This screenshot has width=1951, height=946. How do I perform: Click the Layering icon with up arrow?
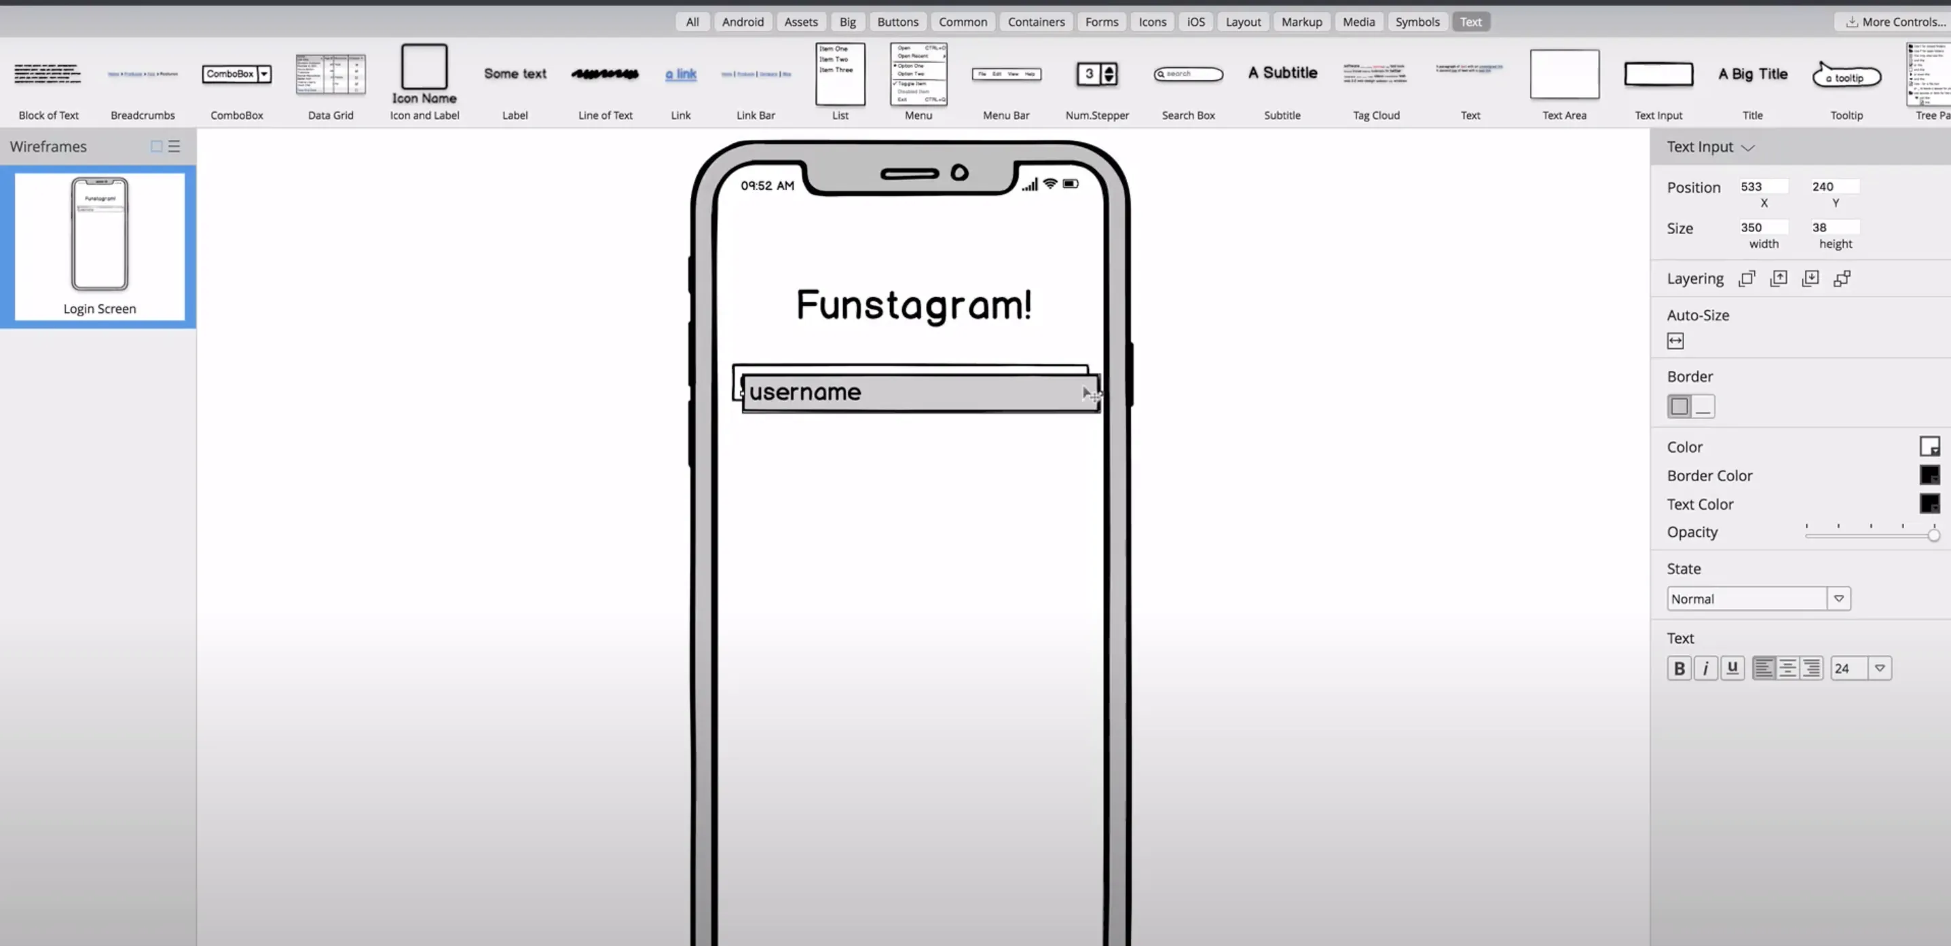[1779, 278]
